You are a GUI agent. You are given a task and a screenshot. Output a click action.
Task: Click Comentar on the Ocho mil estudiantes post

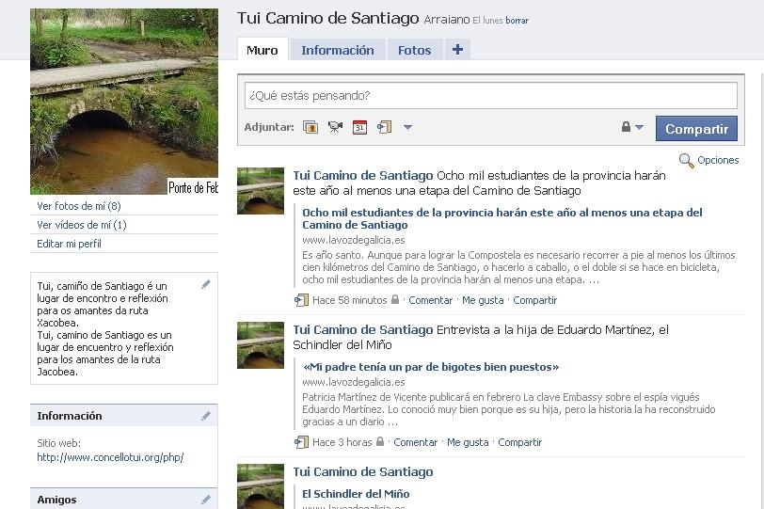click(431, 300)
